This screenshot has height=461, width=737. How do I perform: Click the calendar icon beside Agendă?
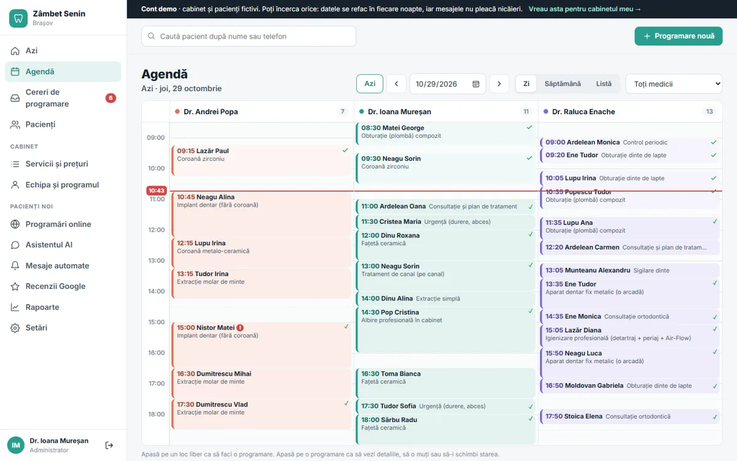[15, 72]
